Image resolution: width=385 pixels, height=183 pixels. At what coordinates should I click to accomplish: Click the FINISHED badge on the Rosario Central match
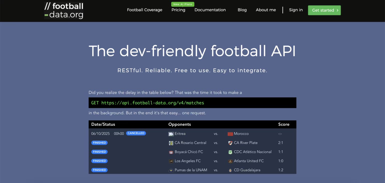point(99,142)
